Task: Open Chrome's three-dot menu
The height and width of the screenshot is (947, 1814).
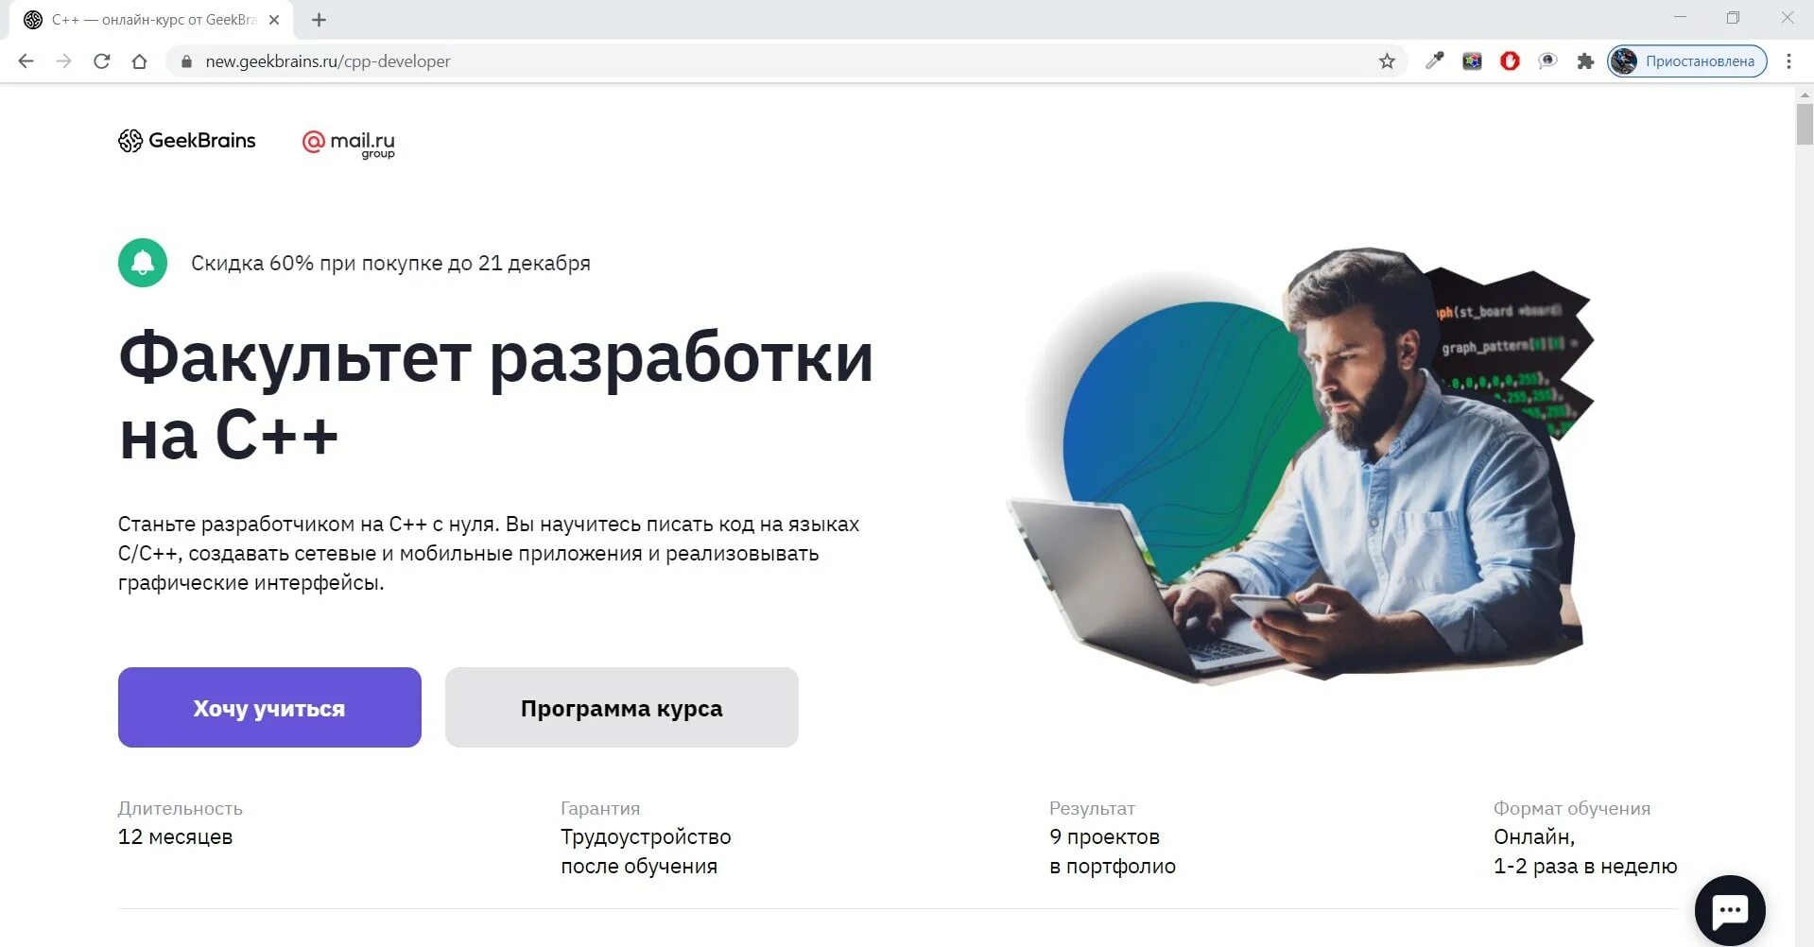Action: point(1788,61)
